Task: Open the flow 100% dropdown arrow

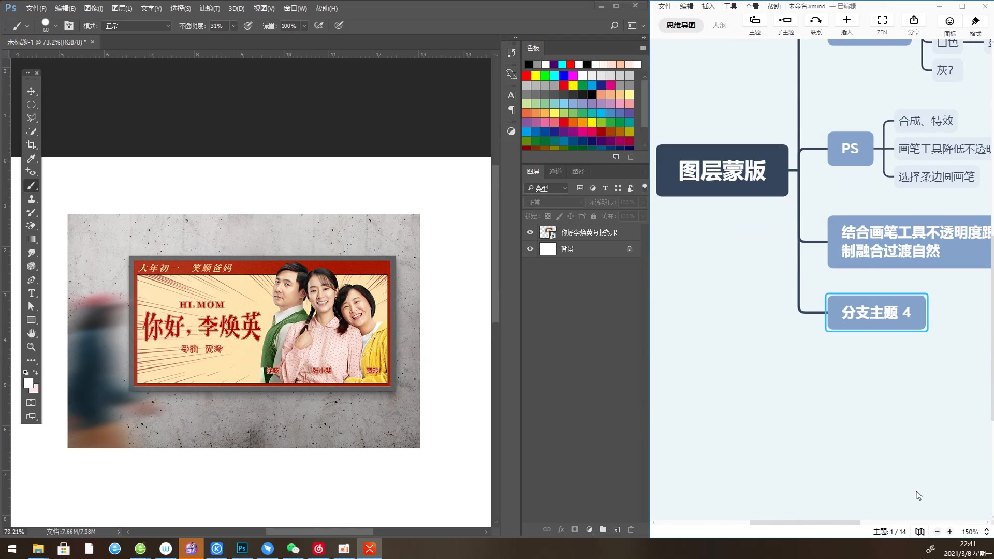Action: pos(304,26)
